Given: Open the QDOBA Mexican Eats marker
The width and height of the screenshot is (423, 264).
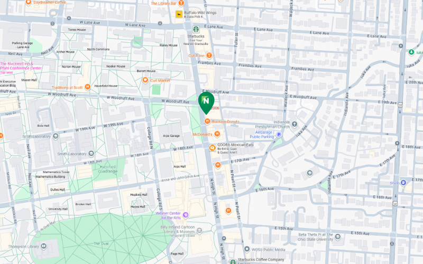Looking at the screenshot, I should 213,148.
